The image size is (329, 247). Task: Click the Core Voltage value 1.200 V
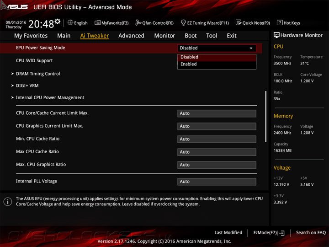(307, 81)
